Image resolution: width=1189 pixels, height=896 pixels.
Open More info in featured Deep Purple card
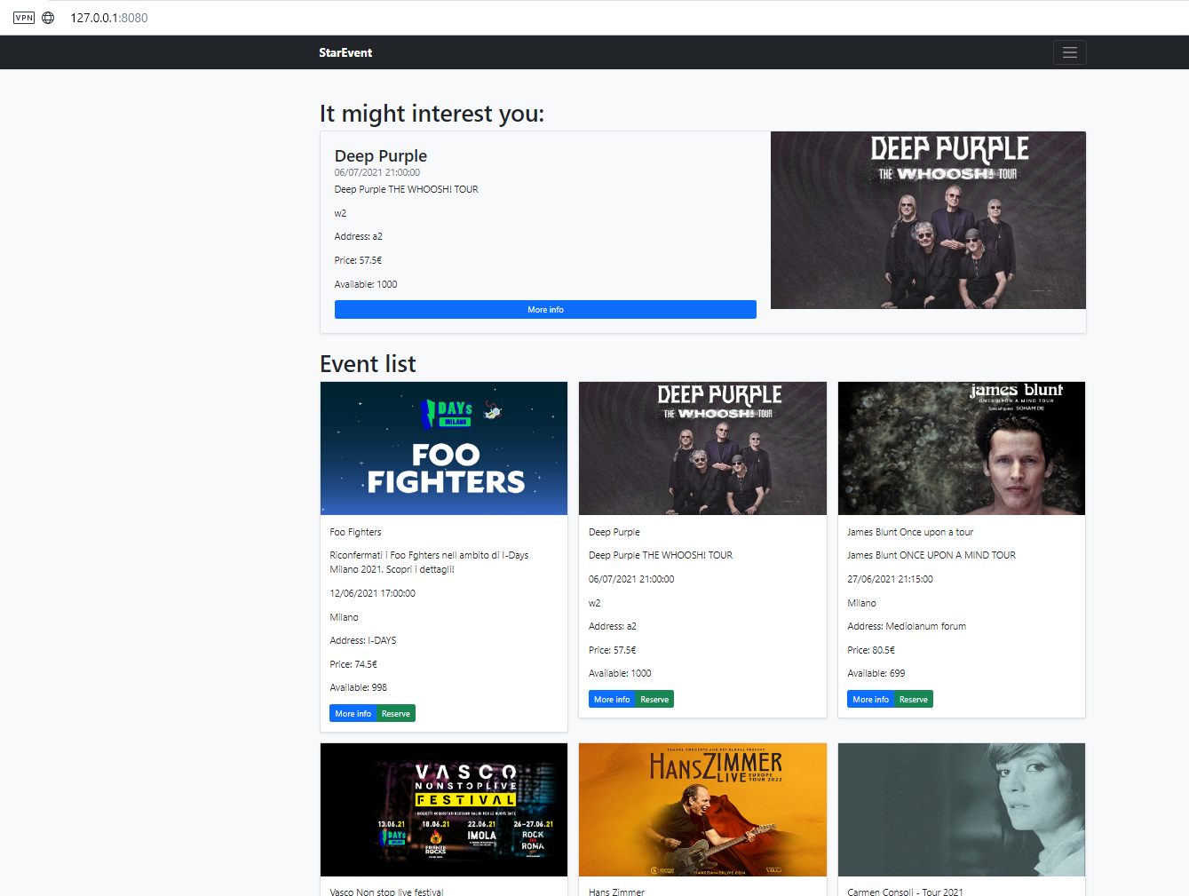pyautogui.click(x=545, y=309)
